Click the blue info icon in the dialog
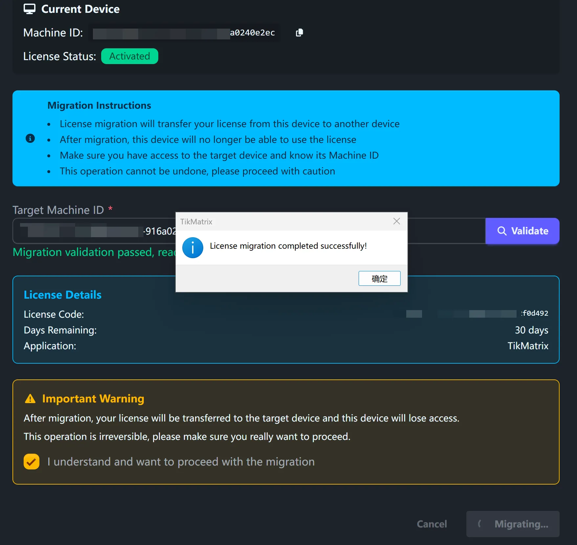577x545 pixels. coord(192,247)
